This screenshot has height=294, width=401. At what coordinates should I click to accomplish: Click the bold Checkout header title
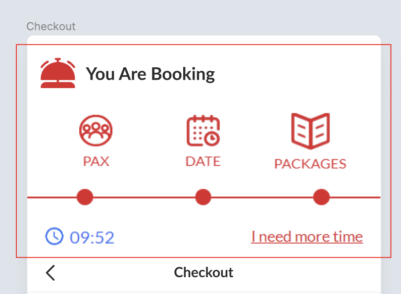tap(203, 272)
